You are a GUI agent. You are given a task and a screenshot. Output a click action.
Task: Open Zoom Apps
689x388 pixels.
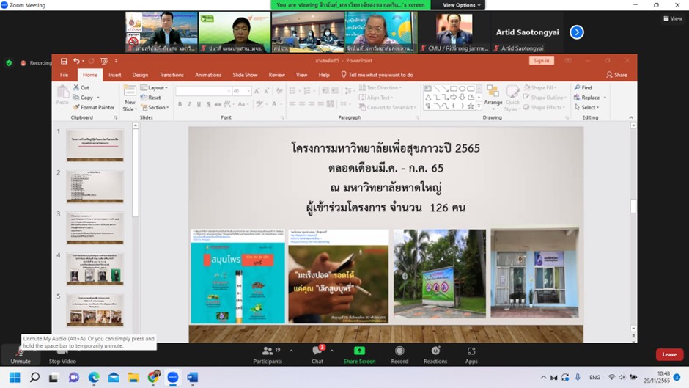[x=471, y=355]
